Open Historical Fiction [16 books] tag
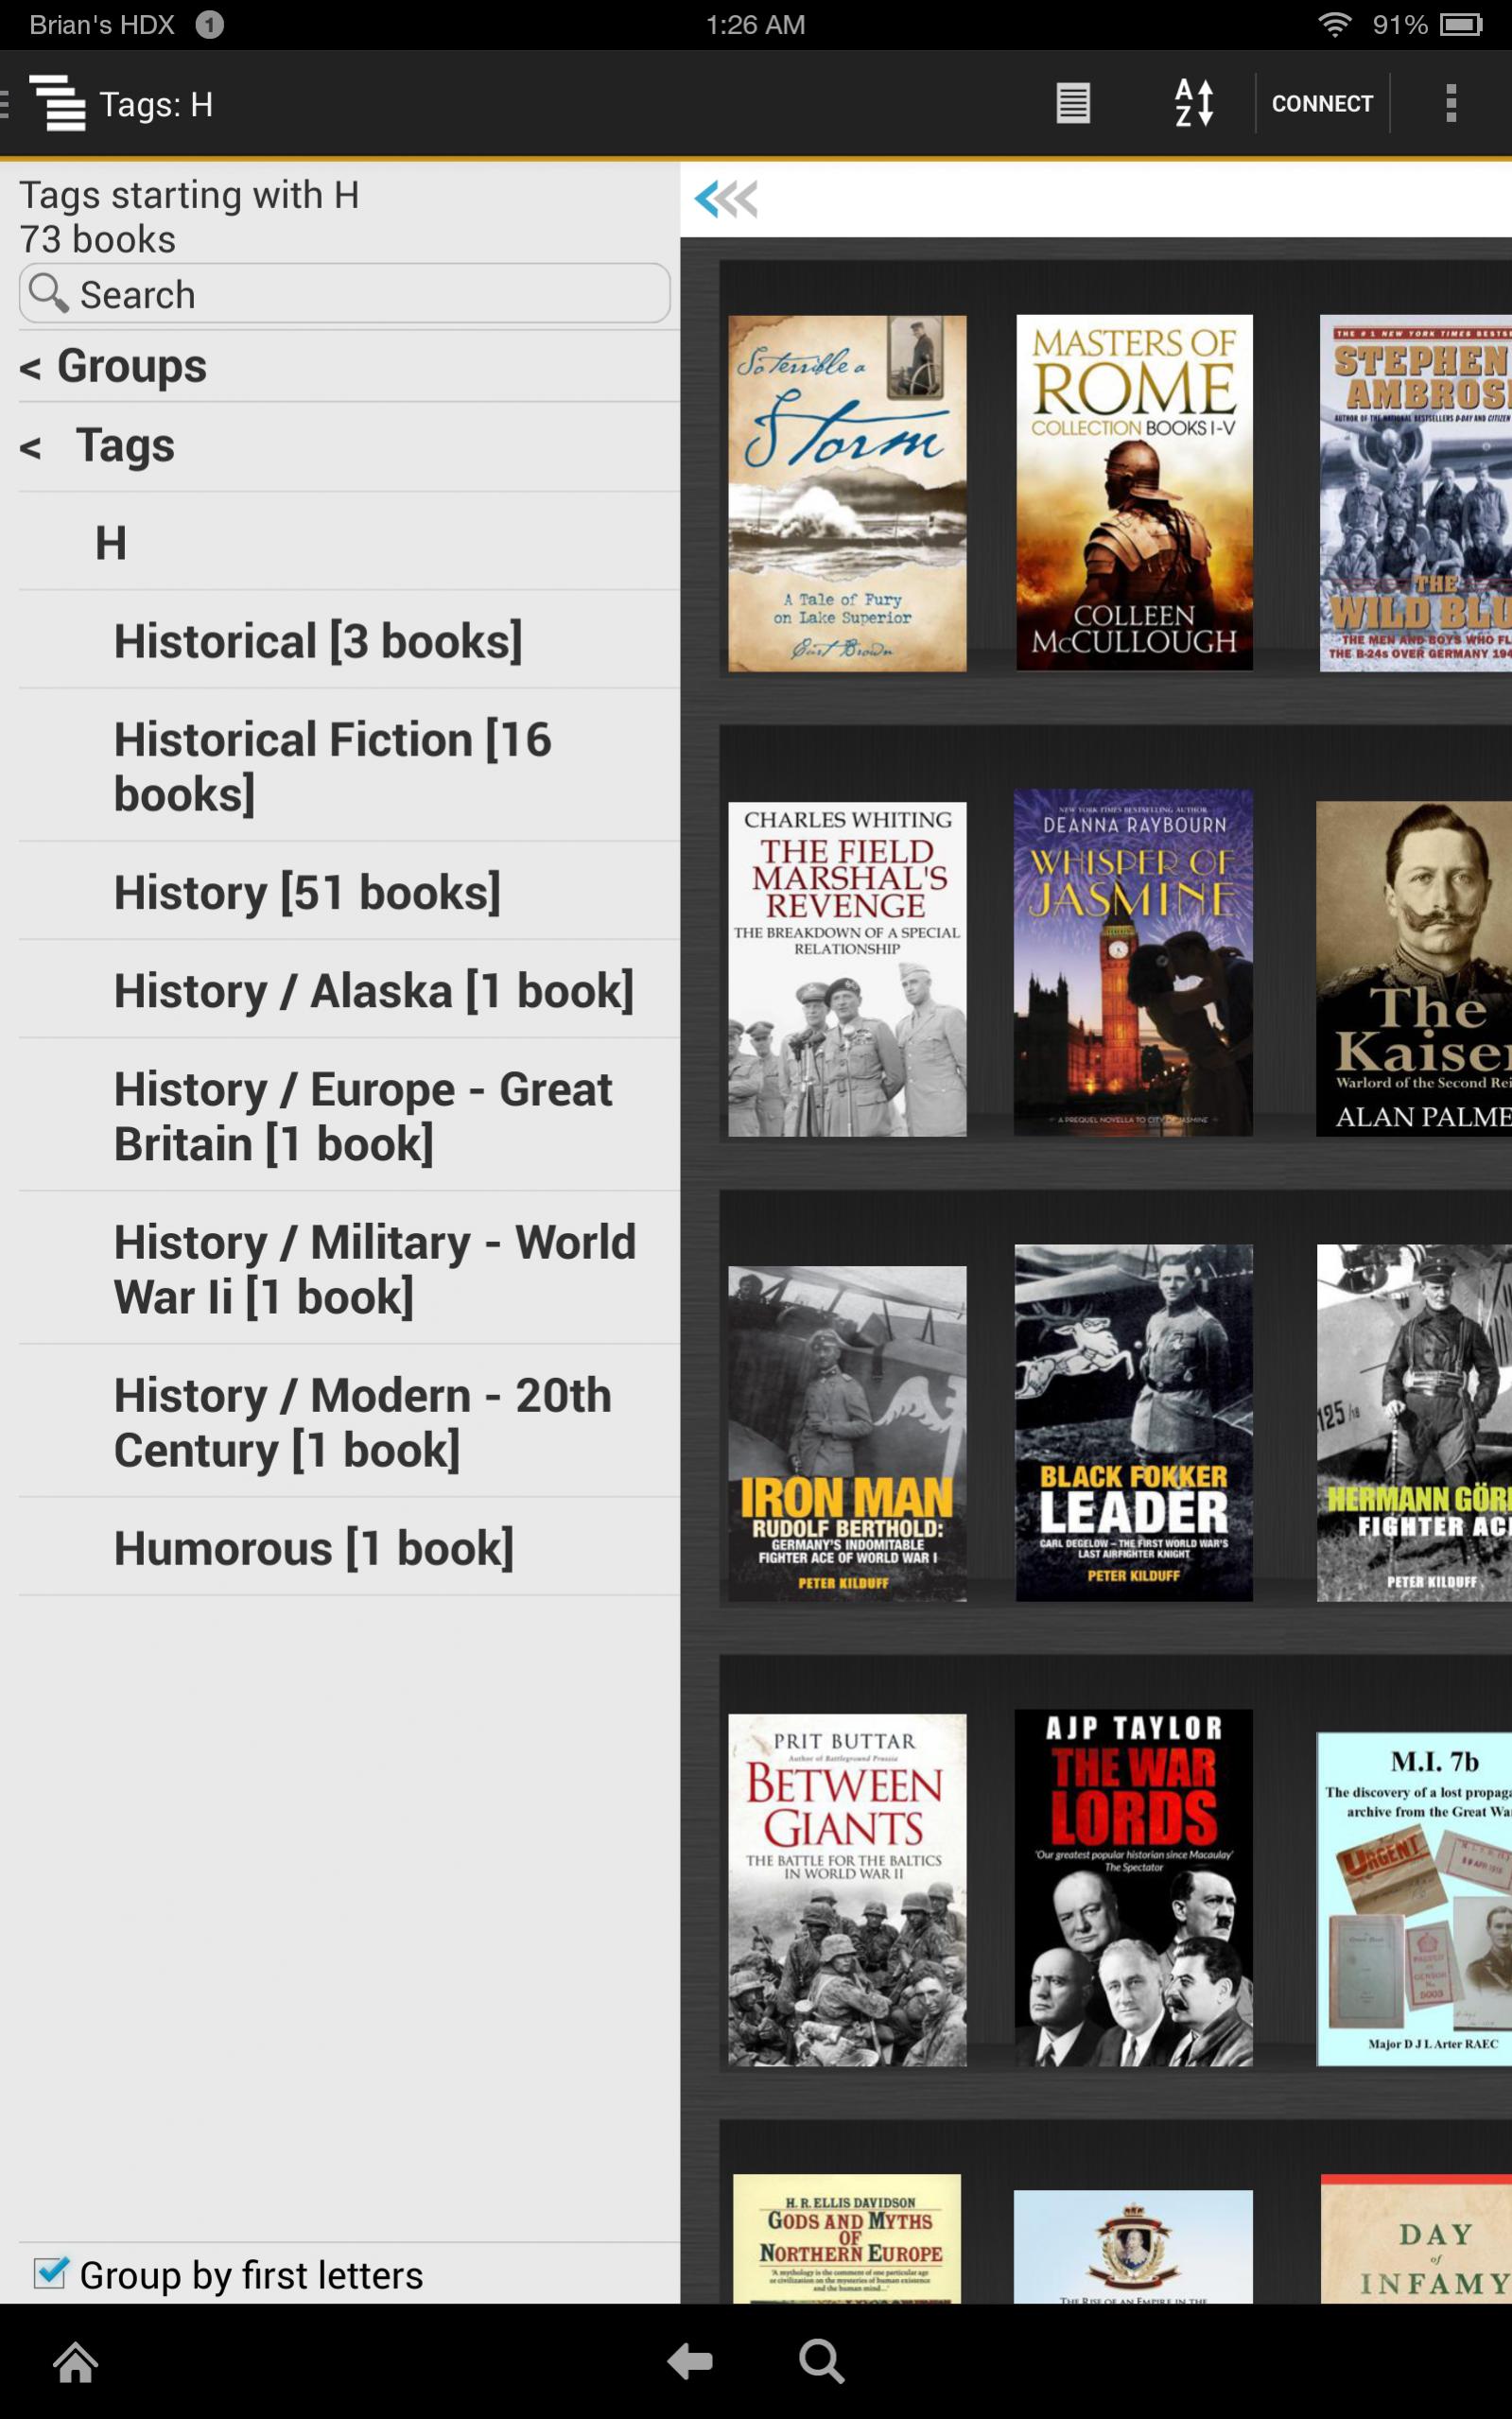This screenshot has height=2419, width=1512. point(349,766)
